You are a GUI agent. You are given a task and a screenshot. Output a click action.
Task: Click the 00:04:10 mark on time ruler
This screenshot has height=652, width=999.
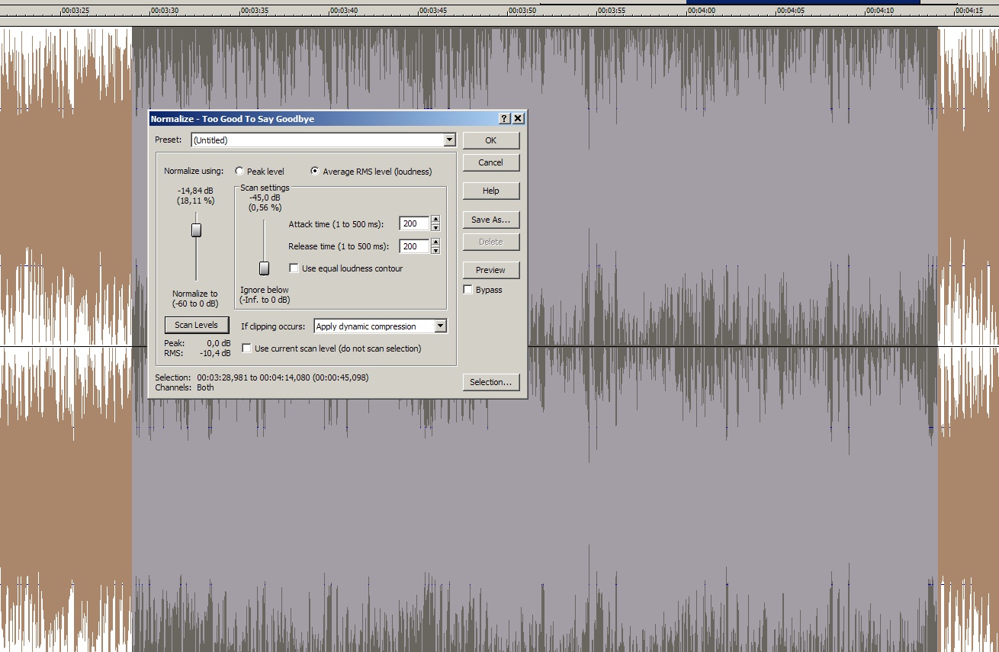pos(879,11)
